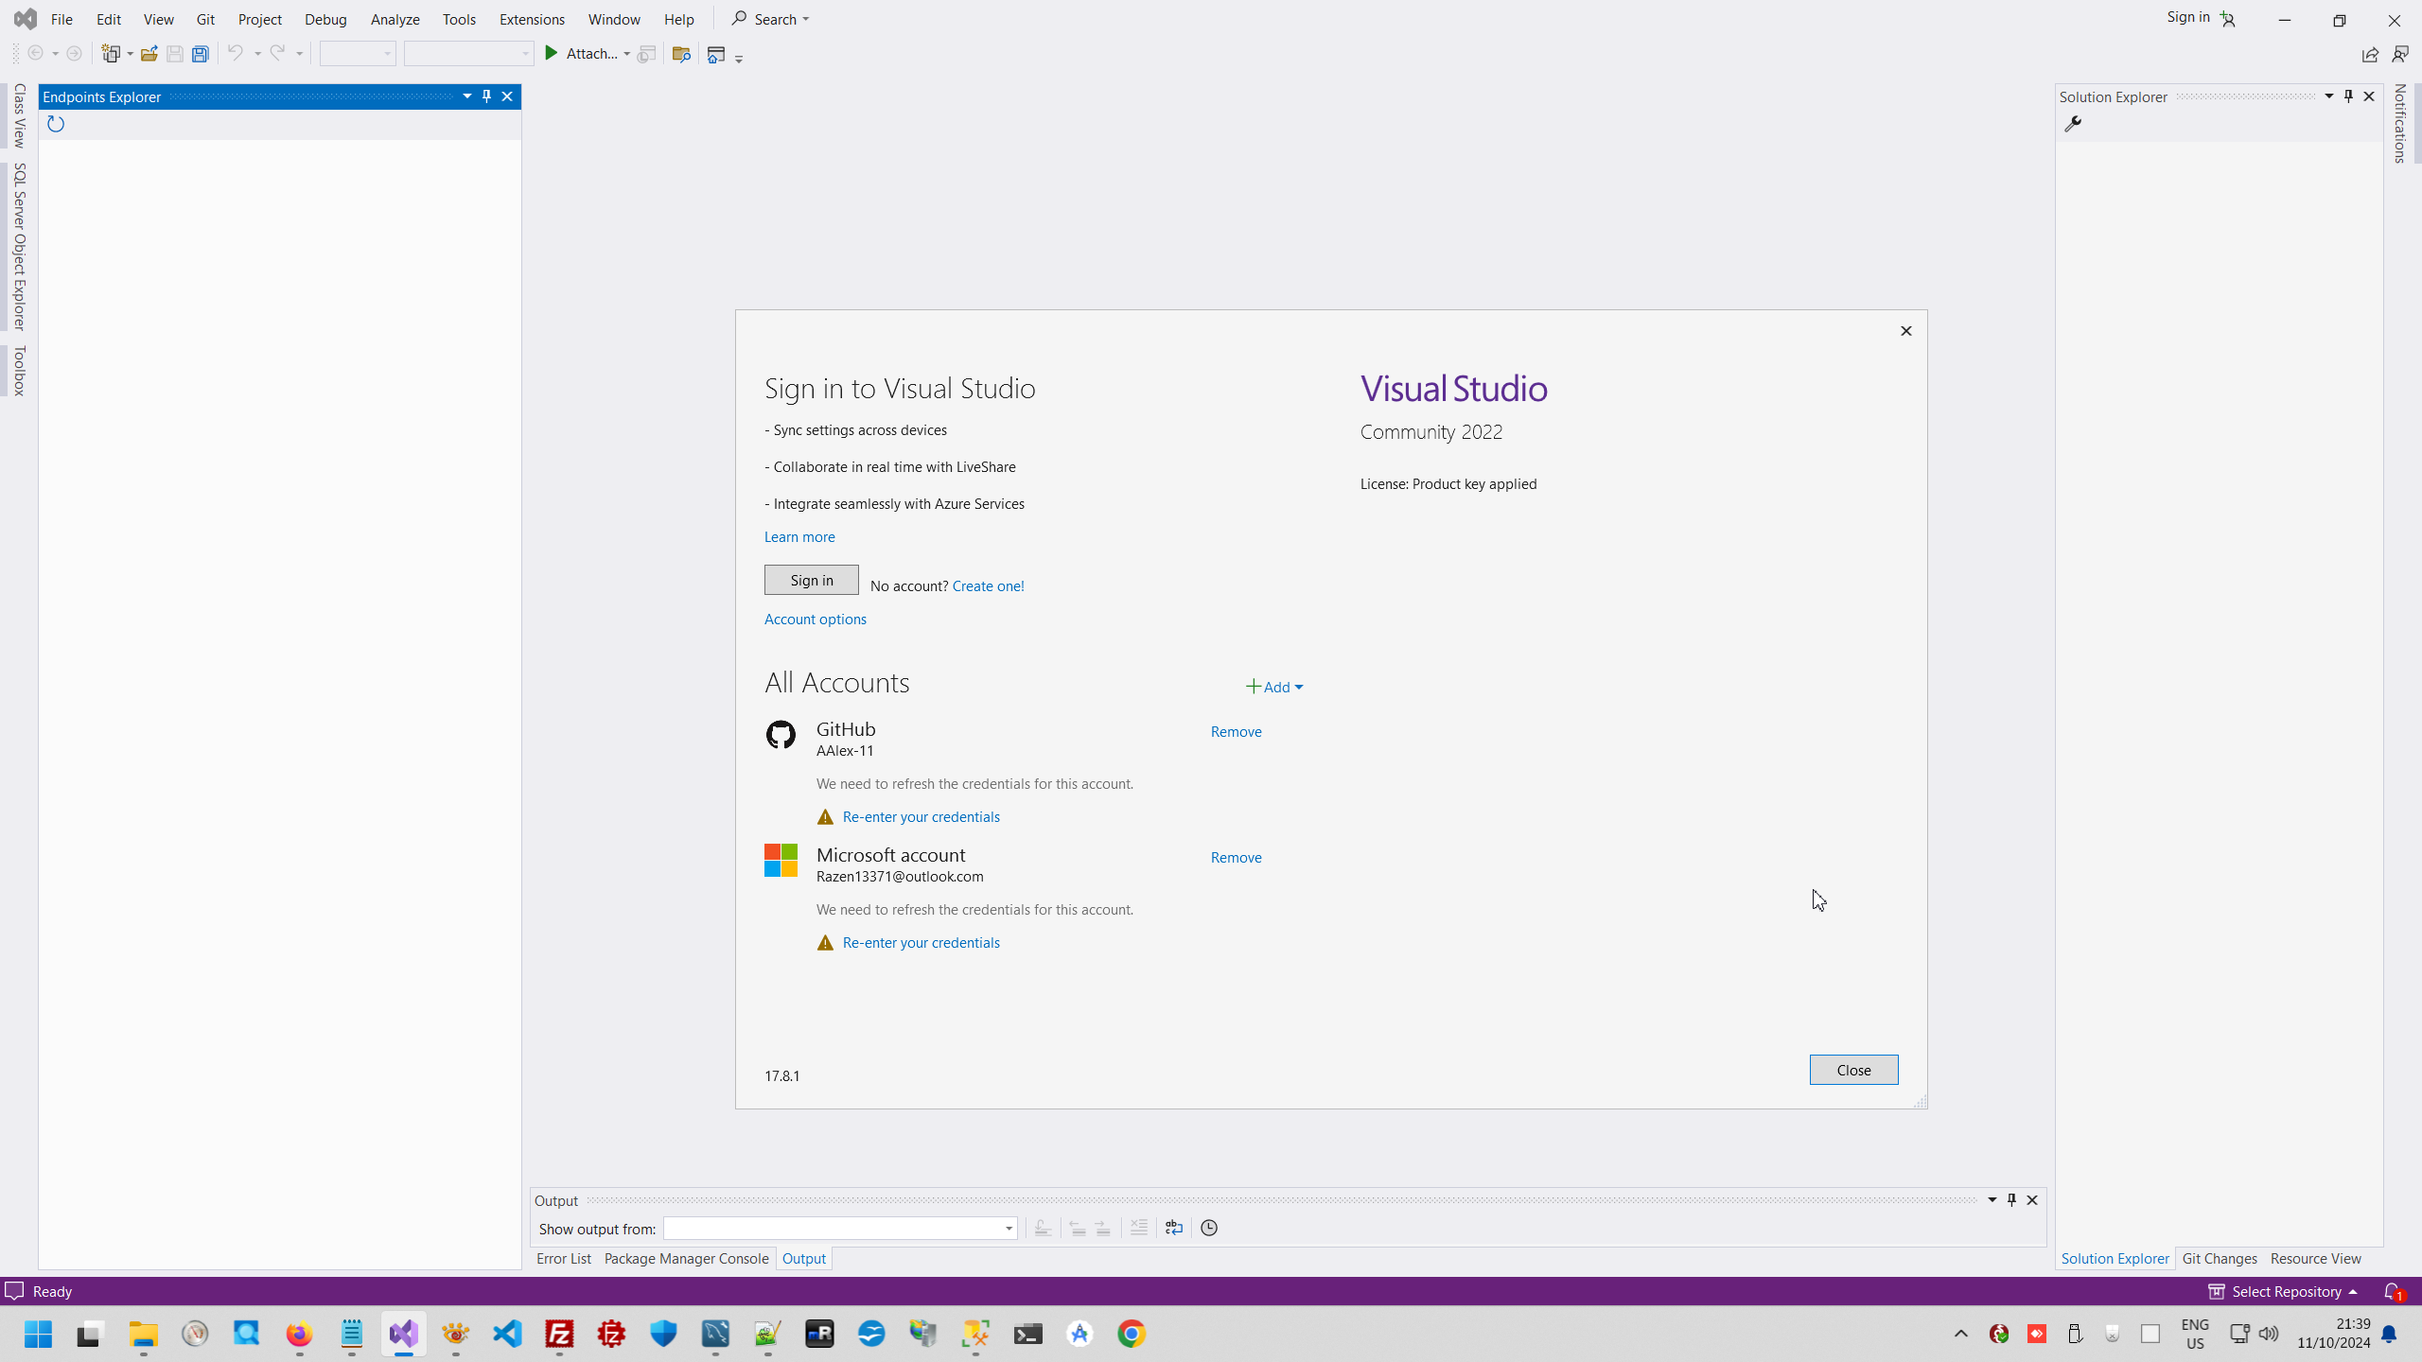Image resolution: width=2422 pixels, height=1362 pixels.
Task: Expand the Select Repository status bar menu
Action: pos(2284,1291)
